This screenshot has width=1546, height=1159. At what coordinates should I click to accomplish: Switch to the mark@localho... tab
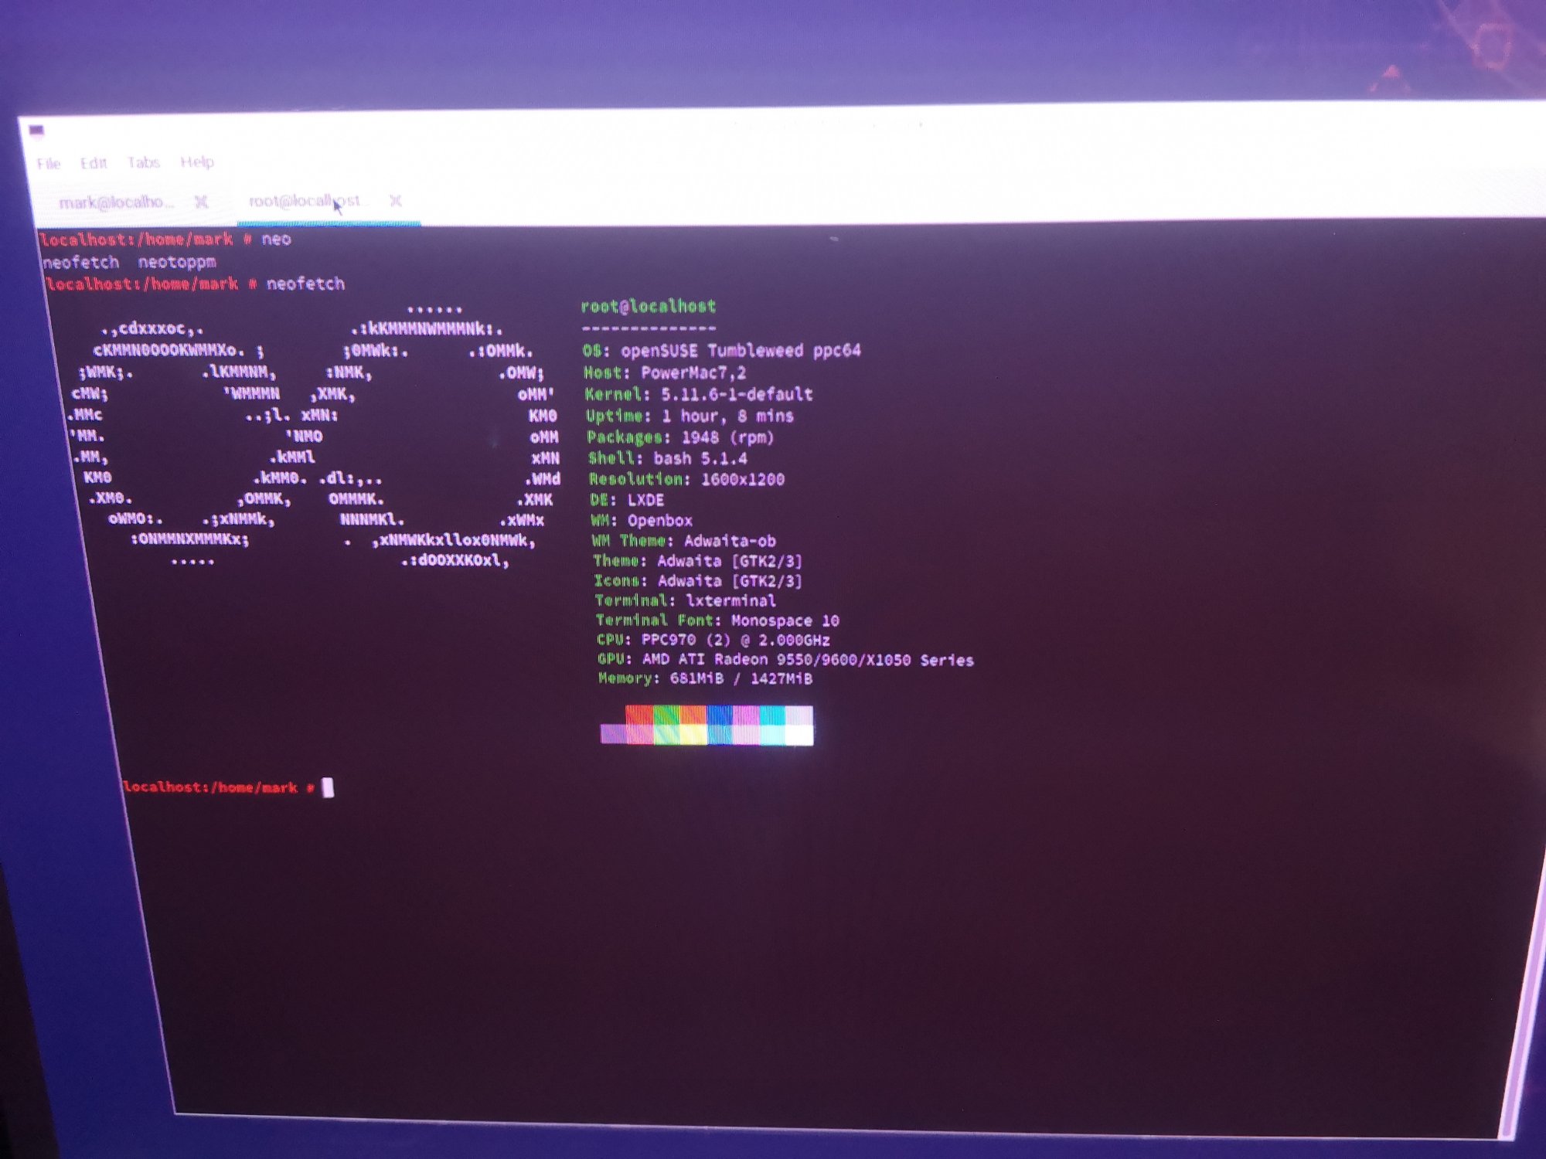tap(116, 202)
